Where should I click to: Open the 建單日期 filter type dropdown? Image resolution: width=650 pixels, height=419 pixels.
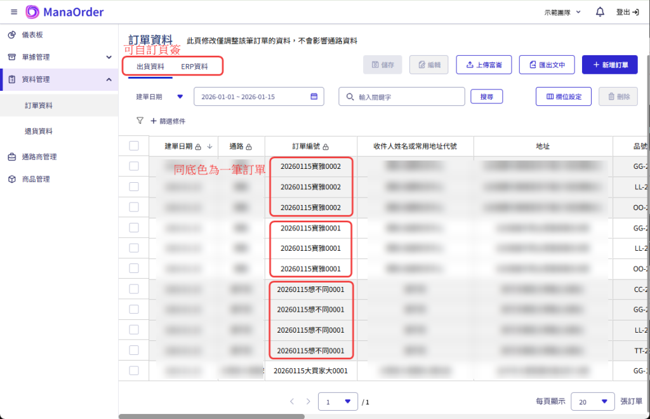point(180,96)
